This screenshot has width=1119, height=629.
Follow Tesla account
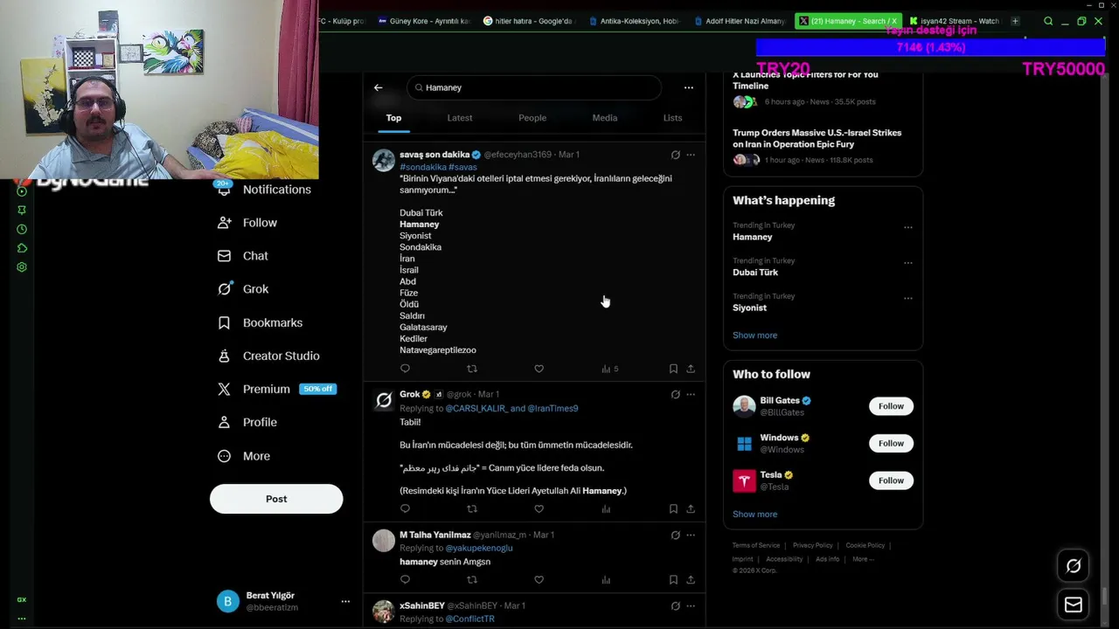[x=891, y=480]
